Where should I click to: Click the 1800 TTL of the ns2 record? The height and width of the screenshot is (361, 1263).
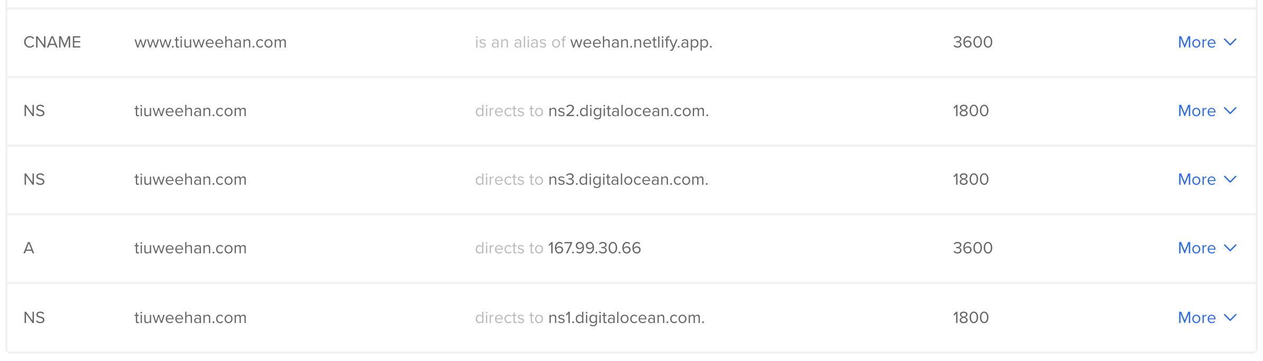click(x=971, y=111)
